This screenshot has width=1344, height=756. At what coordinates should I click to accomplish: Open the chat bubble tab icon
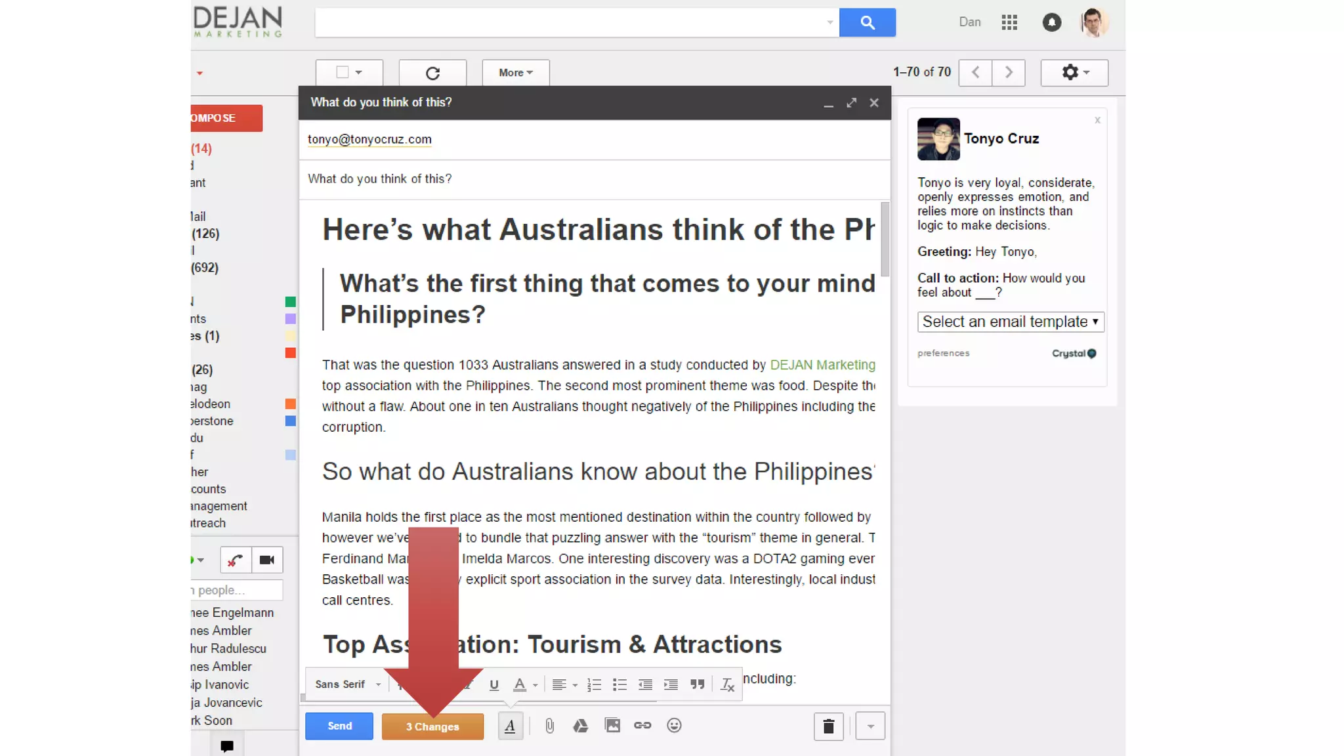point(227,745)
